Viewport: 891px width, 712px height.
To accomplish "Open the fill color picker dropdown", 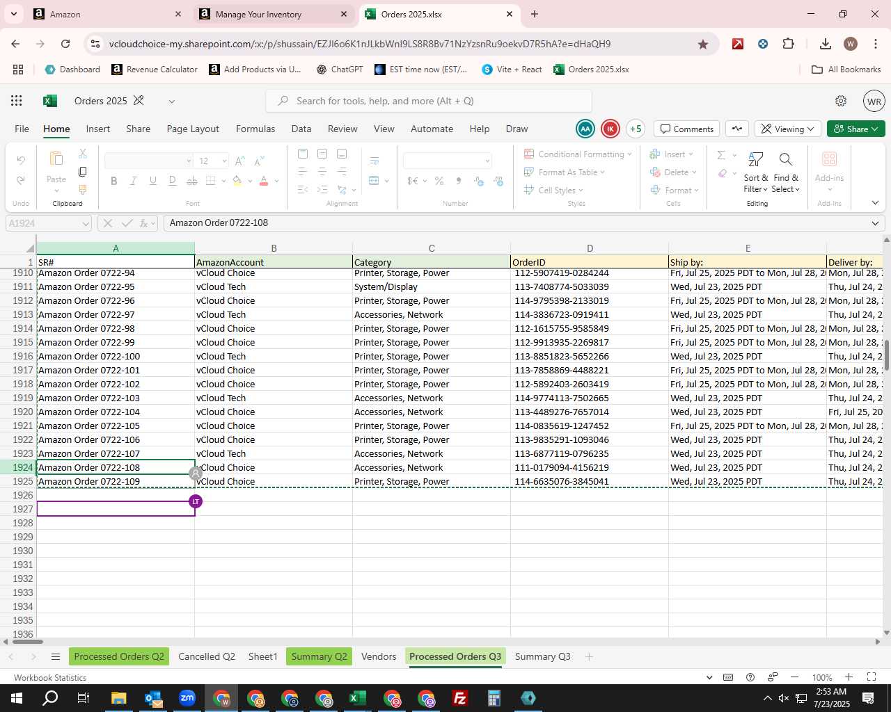I will point(249,181).
